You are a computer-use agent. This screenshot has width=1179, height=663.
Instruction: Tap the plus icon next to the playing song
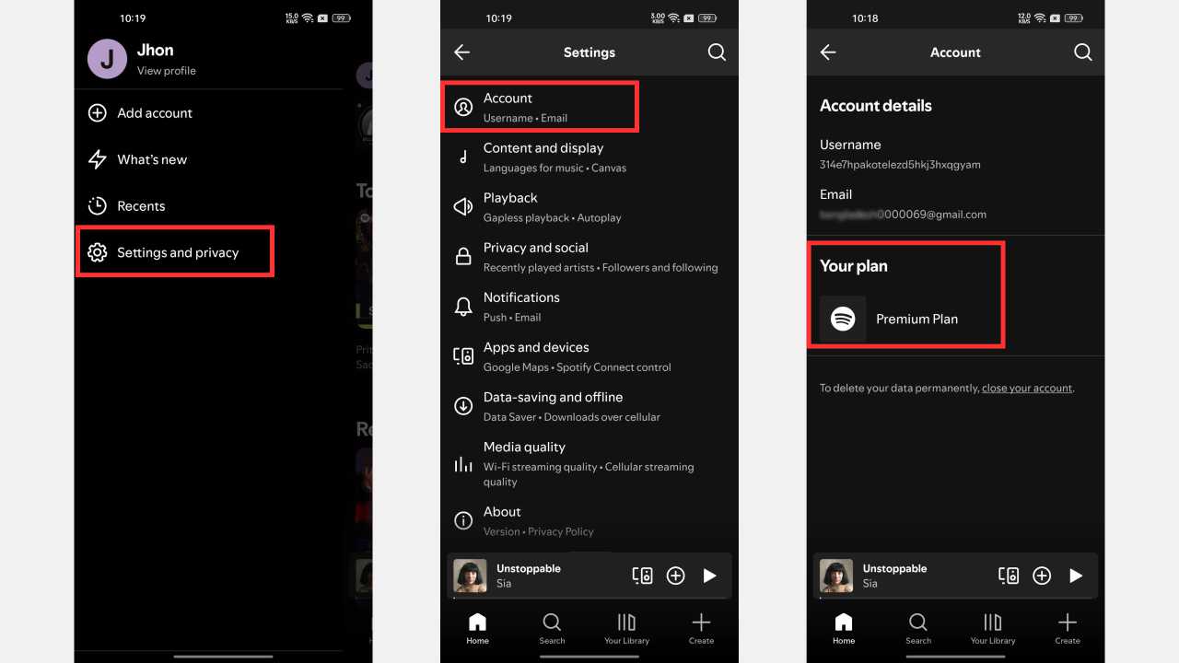pyautogui.click(x=676, y=575)
